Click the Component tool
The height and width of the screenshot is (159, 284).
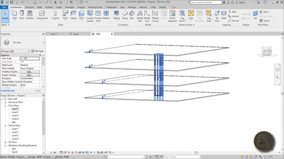pos(42,15)
